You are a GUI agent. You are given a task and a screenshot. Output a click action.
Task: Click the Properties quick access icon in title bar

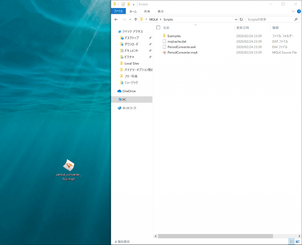coord(123,4)
